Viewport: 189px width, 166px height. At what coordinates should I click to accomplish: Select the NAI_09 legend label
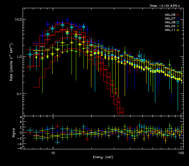[170, 26]
